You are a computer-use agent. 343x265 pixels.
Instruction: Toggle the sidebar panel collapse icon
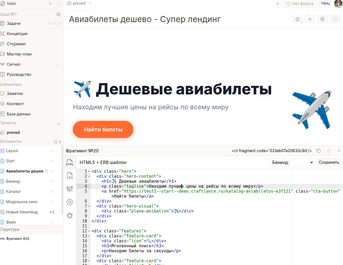pyautogui.click(x=59, y=4)
